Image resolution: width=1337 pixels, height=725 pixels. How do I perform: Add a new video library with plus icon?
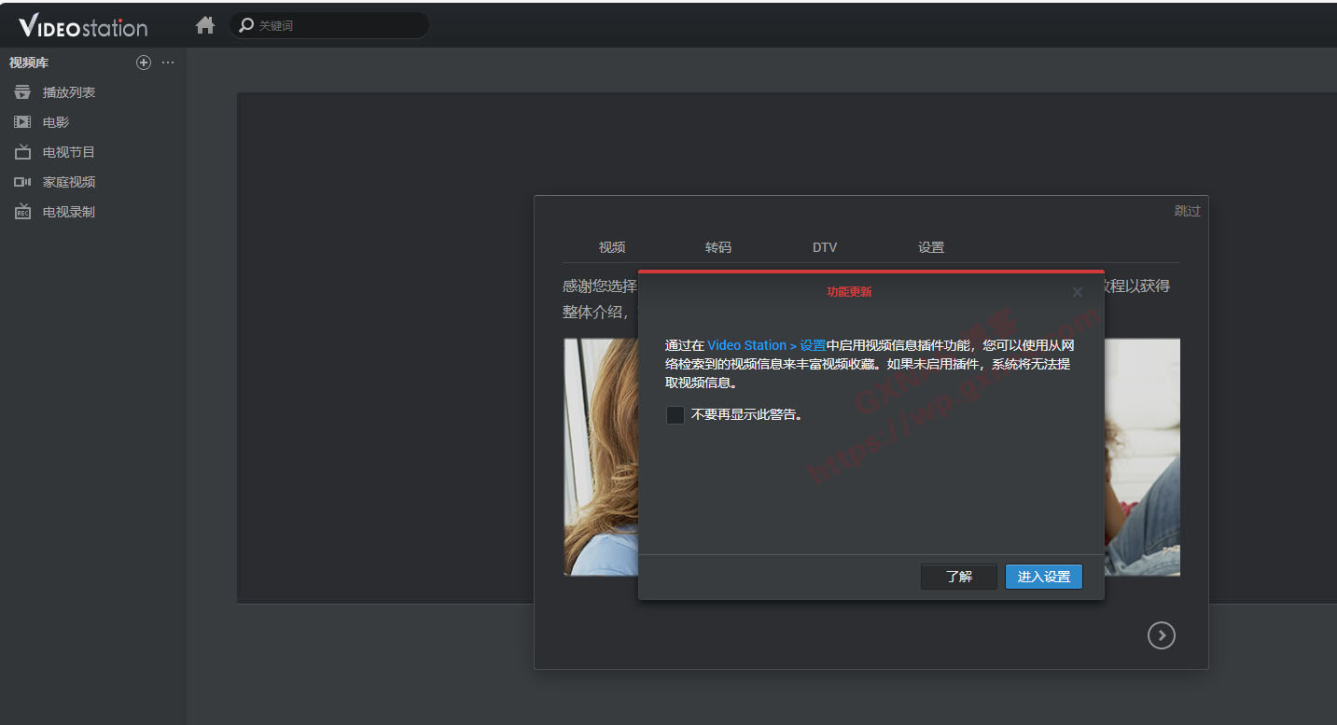pos(144,63)
